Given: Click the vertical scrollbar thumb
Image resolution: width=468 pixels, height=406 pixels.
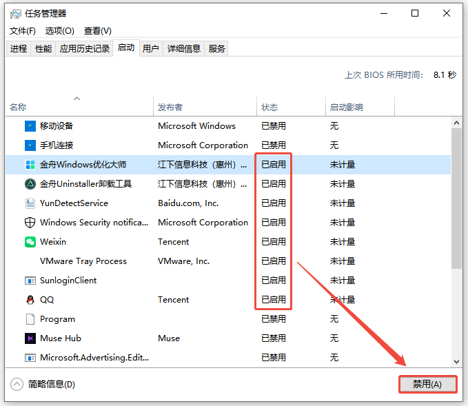Looking at the screenshot, I should pyautogui.click(x=456, y=199).
